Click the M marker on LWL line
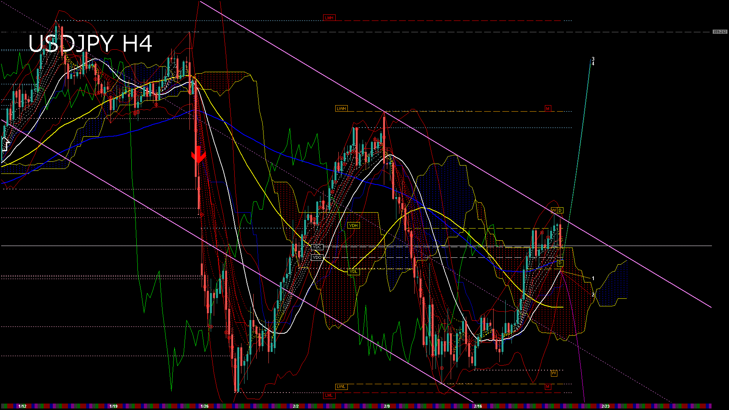The width and height of the screenshot is (729, 410). (x=548, y=386)
